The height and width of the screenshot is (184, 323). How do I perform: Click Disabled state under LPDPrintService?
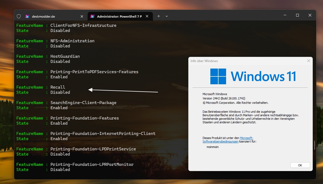pos(60,154)
